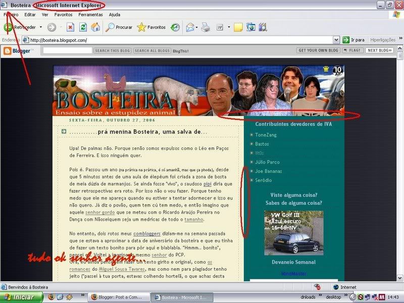The width and height of the screenshot is (404, 303).
Task: Open the Retroceder history dropdown arrow
Action: click(41, 27)
